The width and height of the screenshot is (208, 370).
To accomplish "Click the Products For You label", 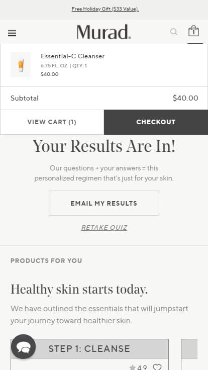I will 46,261.
